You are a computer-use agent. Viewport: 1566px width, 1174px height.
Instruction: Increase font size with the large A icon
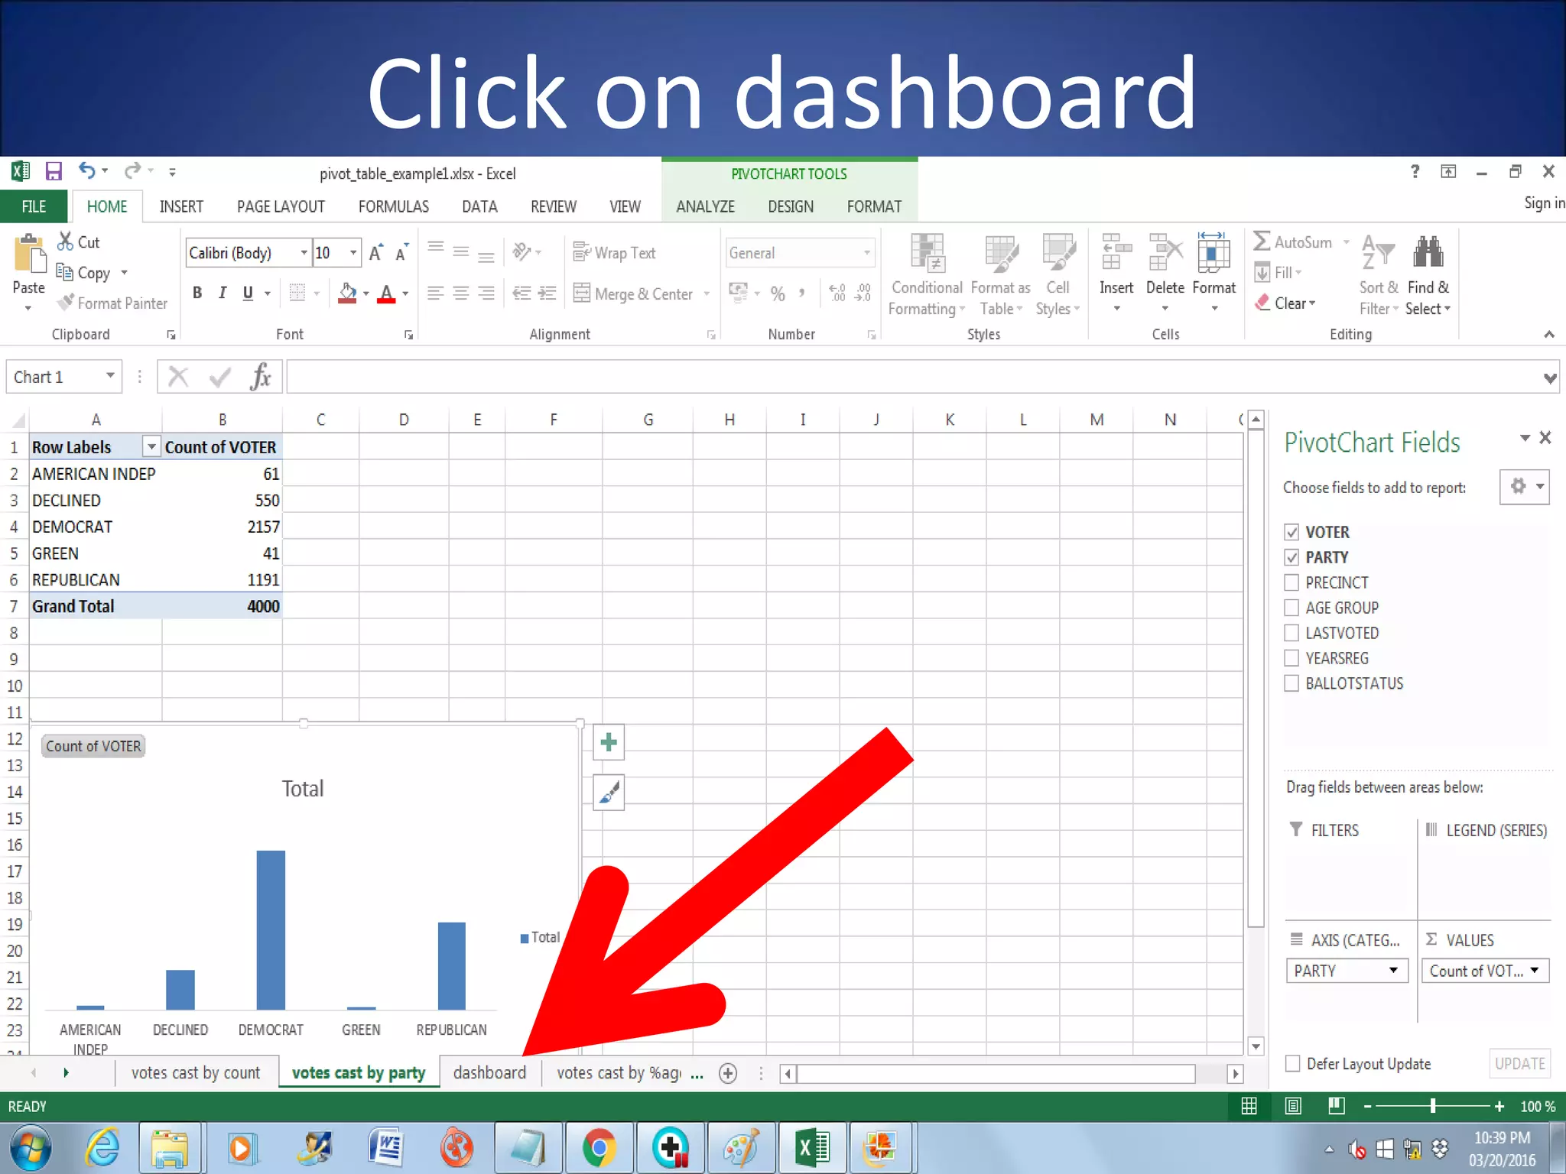[375, 253]
